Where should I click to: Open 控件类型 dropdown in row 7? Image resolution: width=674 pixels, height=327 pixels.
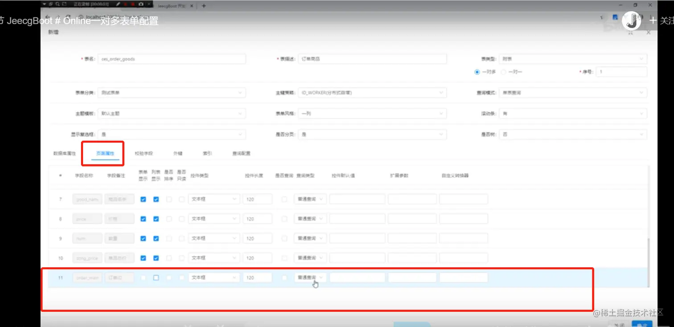[x=214, y=199]
